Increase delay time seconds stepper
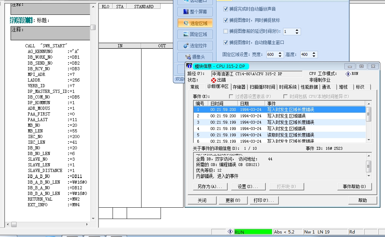The image size is (385, 237). 297,30
